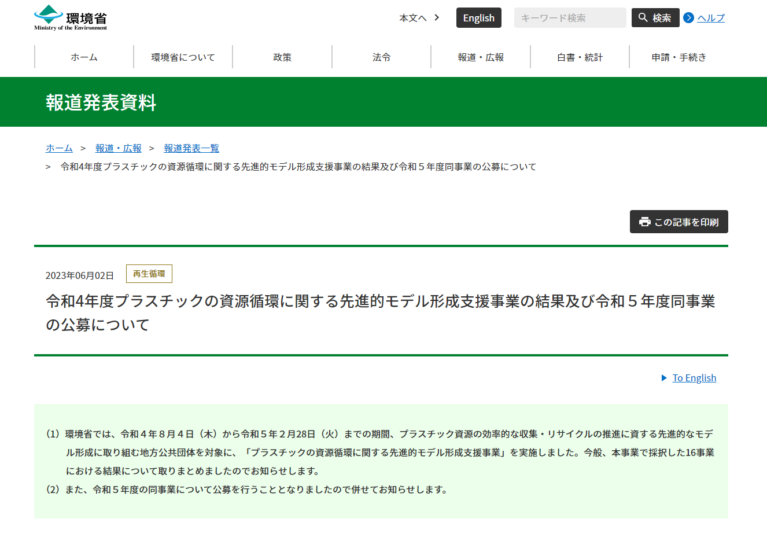Select 法令 in the navigation bar

382,57
